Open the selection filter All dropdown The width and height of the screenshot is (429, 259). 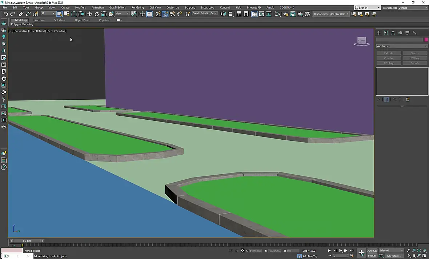point(48,14)
